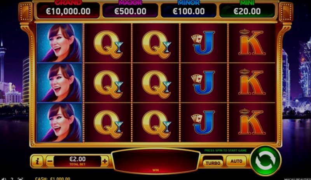Screen dimensions: 311x180
Task: Open the game info paytable
Action: [37, 161]
